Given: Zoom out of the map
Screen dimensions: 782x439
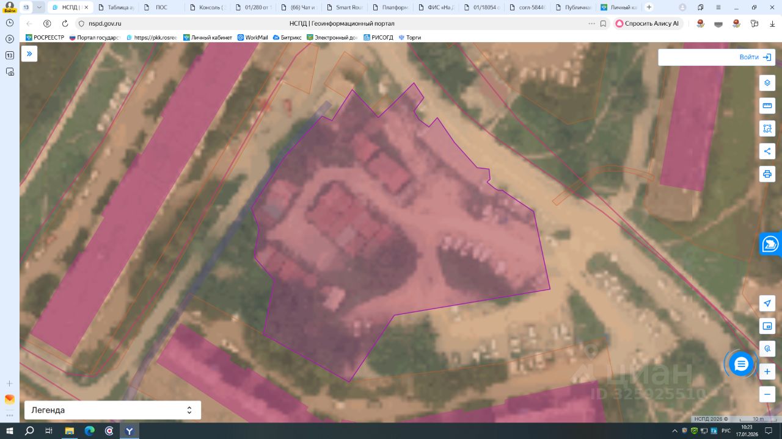Looking at the screenshot, I should [x=767, y=394].
